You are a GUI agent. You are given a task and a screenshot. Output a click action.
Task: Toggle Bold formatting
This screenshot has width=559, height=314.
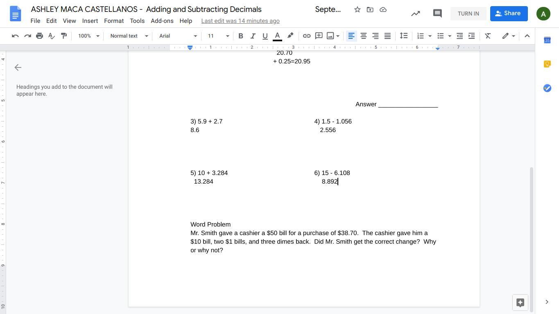(x=241, y=36)
